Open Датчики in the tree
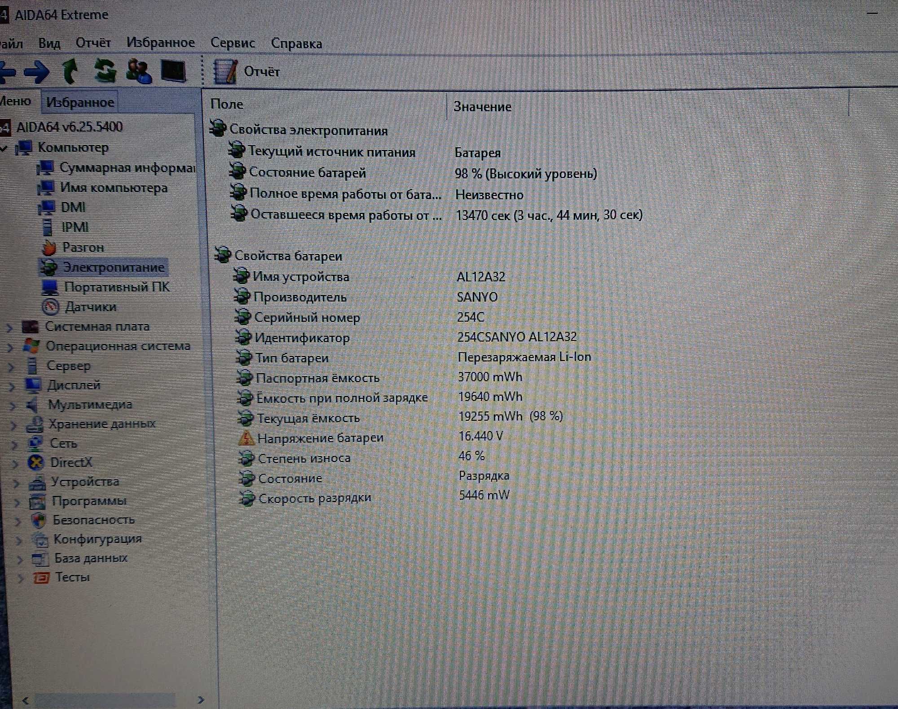 [91, 307]
